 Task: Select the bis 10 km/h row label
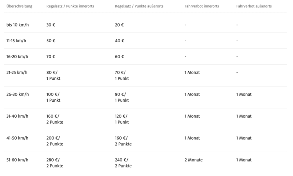(x=18, y=25)
